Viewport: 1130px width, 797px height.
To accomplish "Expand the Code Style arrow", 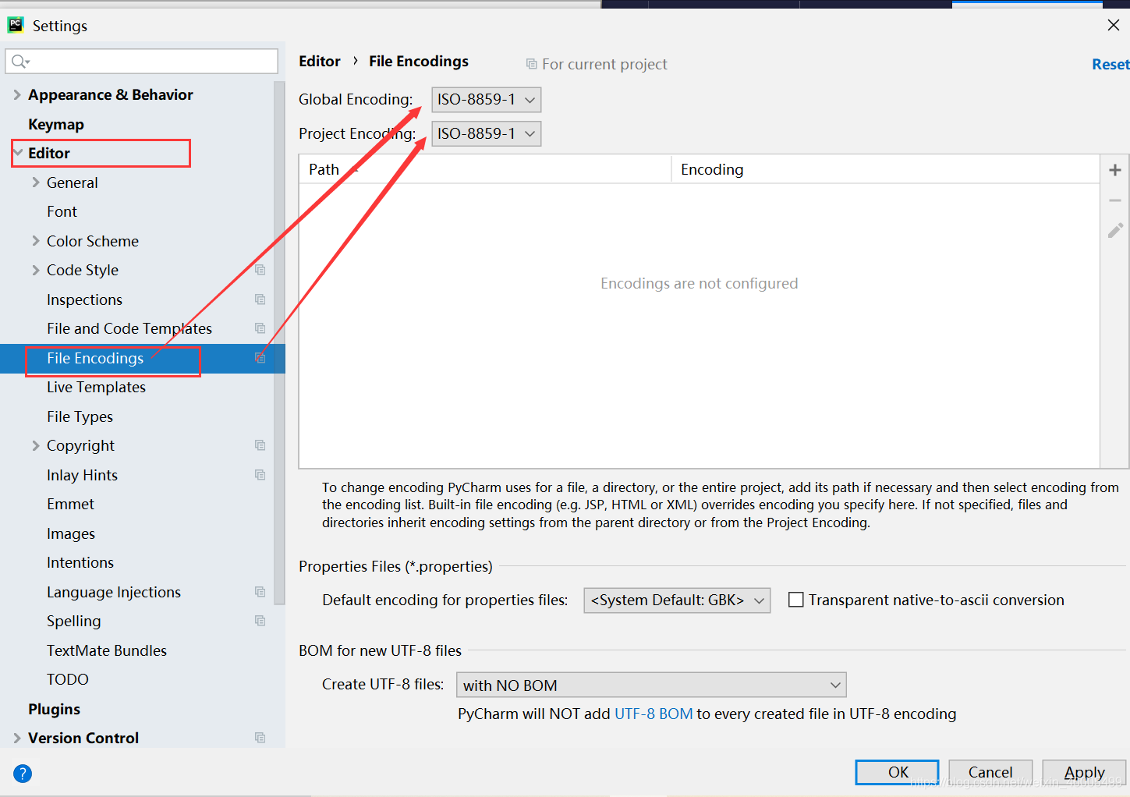I will pos(36,270).
